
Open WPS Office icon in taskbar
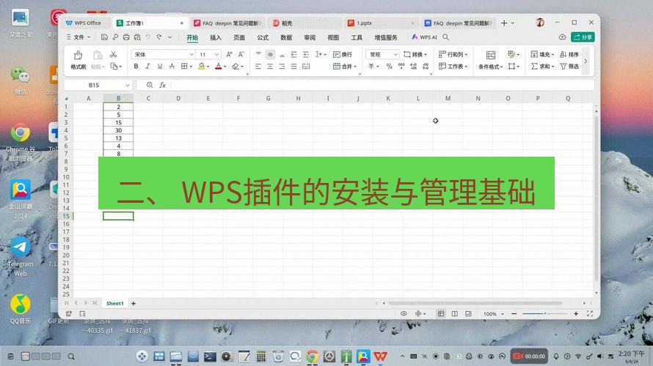pyautogui.click(x=380, y=356)
